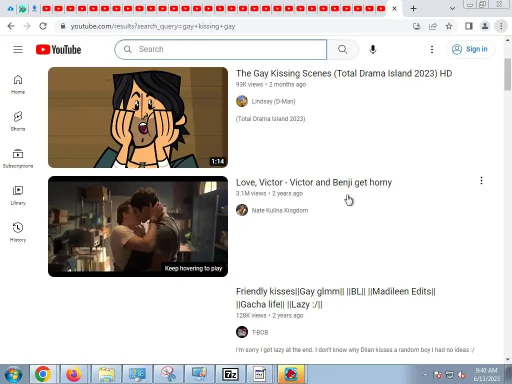
Task: Open the Love, Victor video thumbnail
Action: point(138,226)
